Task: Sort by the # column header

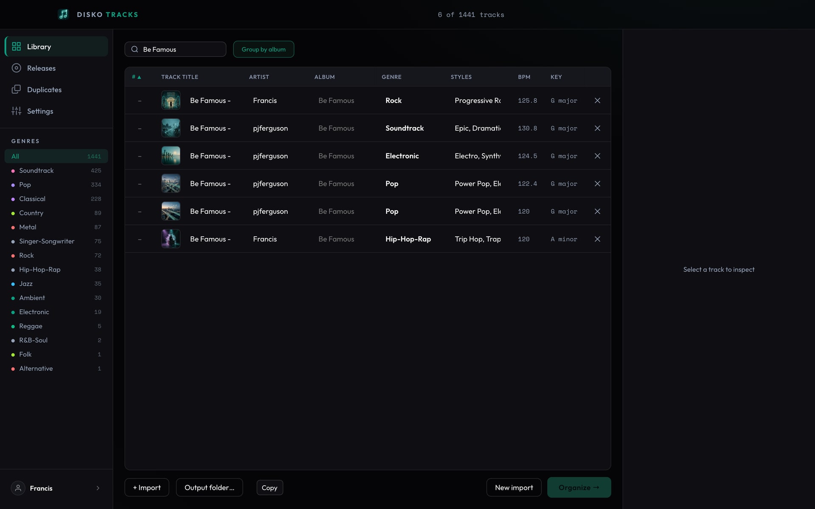Action: [x=136, y=77]
